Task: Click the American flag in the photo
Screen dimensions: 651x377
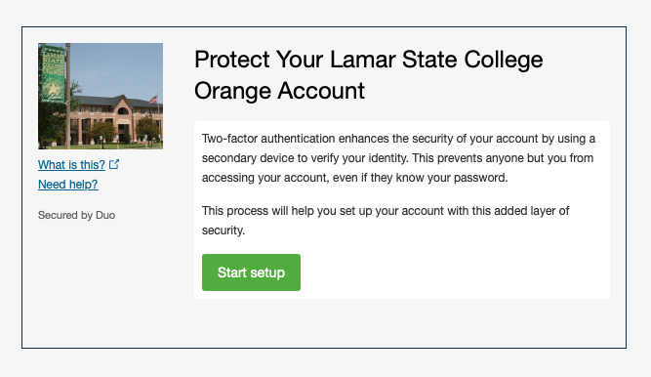Action: (x=153, y=99)
